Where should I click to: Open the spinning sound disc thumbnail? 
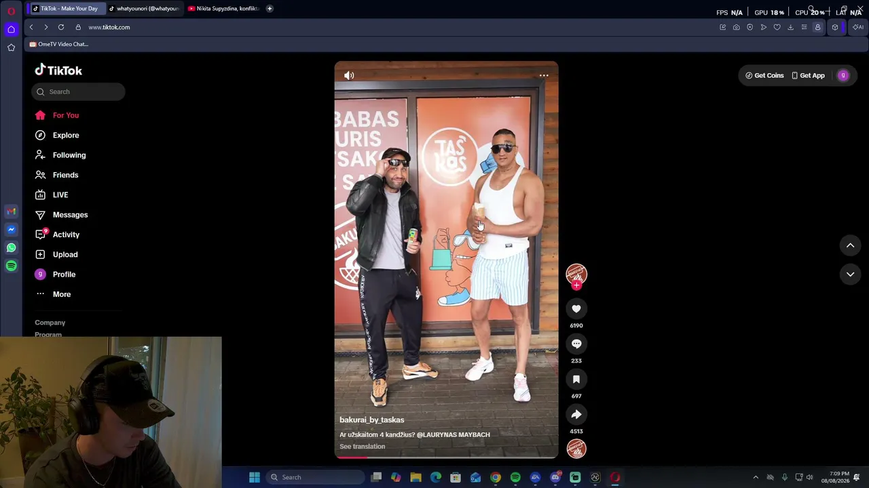(576, 449)
